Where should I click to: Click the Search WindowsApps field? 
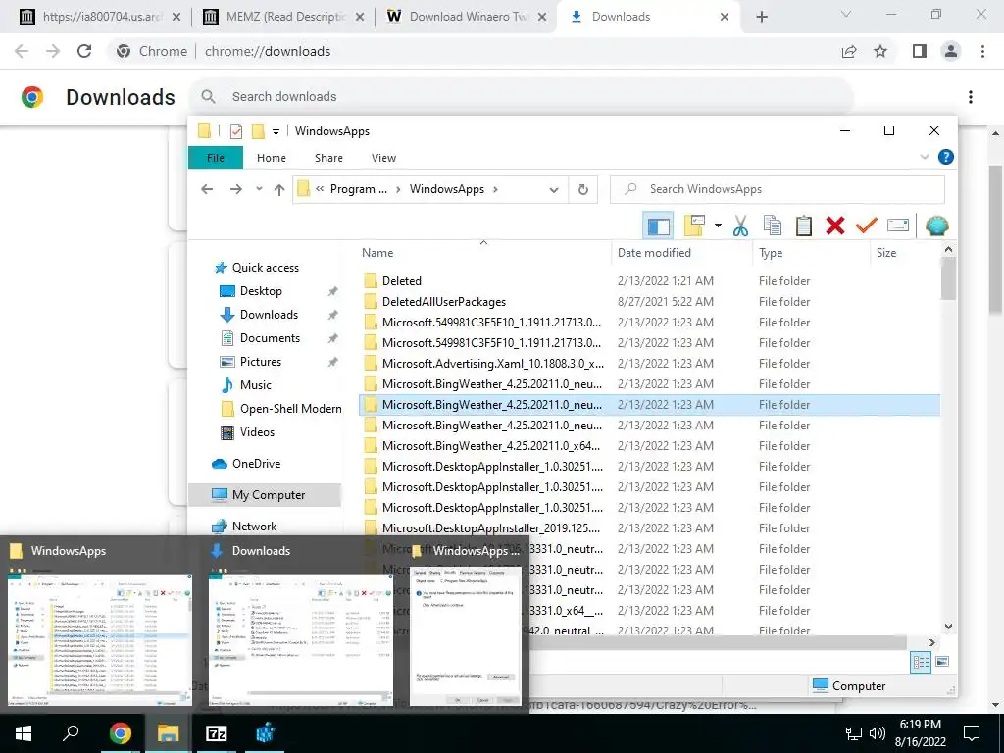[x=777, y=189]
